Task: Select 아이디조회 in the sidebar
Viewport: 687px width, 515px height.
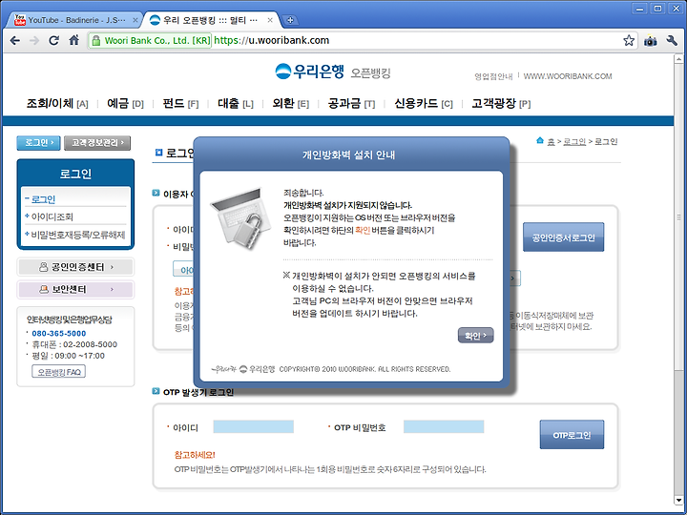Action: [52, 216]
